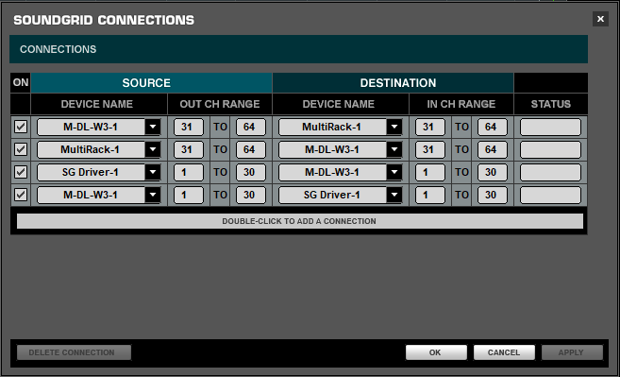Click out channel start 31 in first row

pos(189,128)
